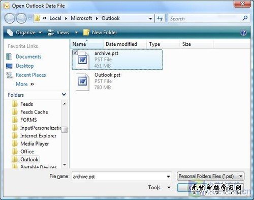Click the blue Help question mark icon

click(243, 33)
